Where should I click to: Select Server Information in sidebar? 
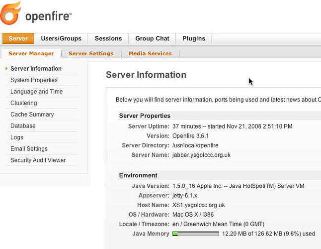click(36, 69)
